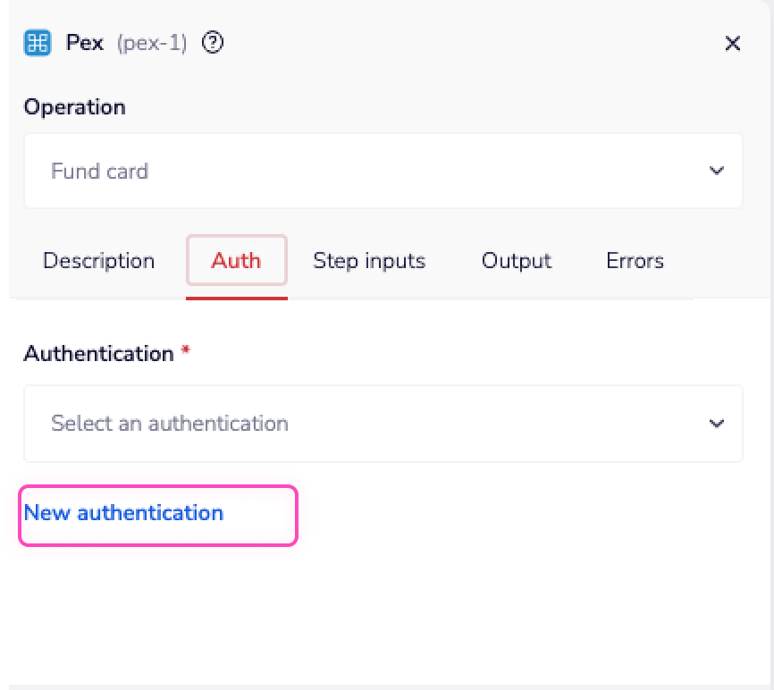Open the Output tab
The image size is (774, 690).
click(x=516, y=261)
